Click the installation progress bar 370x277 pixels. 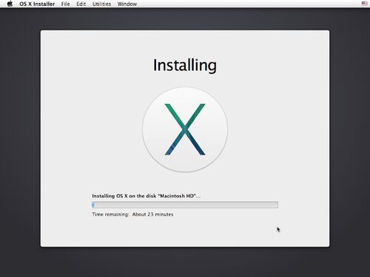point(185,205)
